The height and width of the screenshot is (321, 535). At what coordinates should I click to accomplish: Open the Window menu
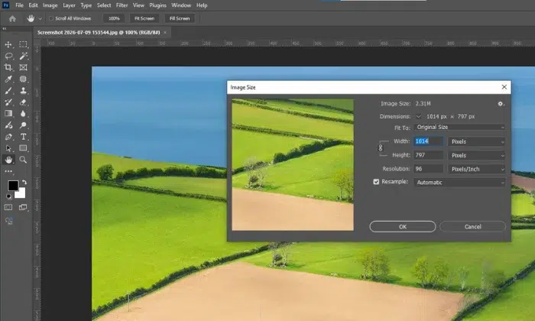tap(181, 5)
